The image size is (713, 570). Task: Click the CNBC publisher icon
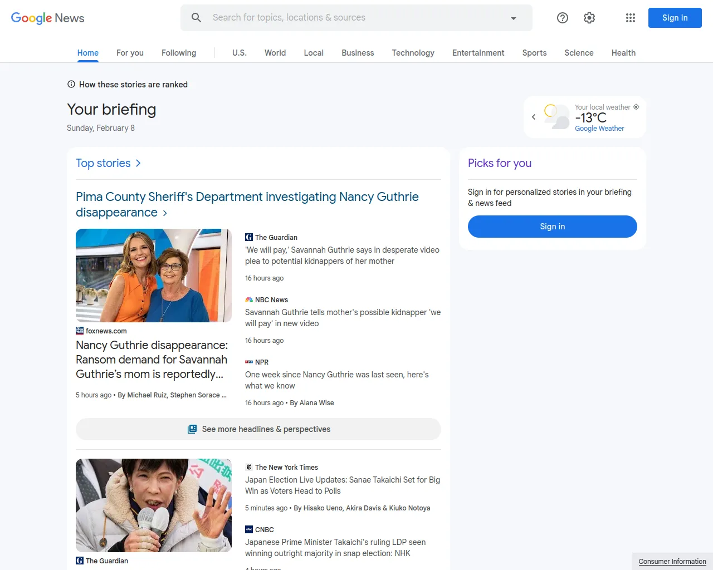tap(248, 529)
